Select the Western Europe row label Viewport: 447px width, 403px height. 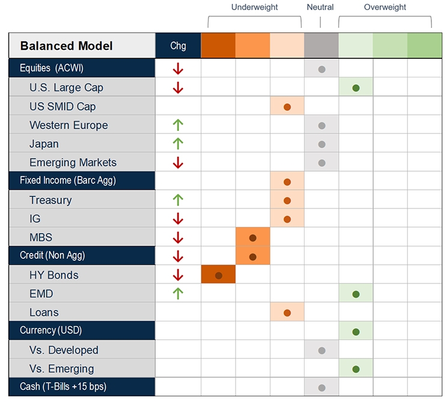click(x=68, y=125)
